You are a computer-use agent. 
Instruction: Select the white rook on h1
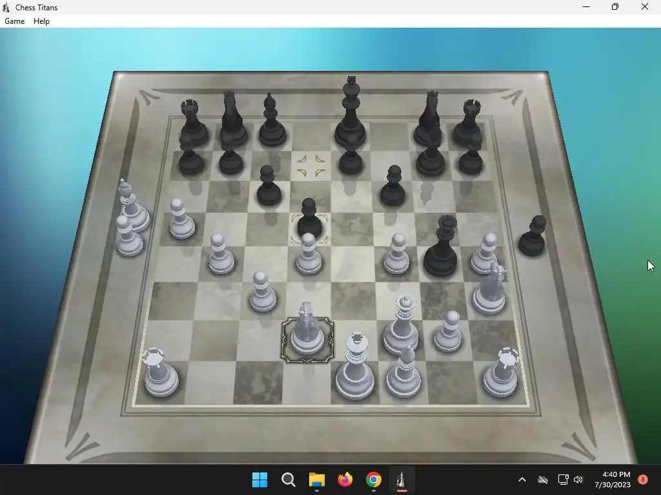click(x=502, y=373)
